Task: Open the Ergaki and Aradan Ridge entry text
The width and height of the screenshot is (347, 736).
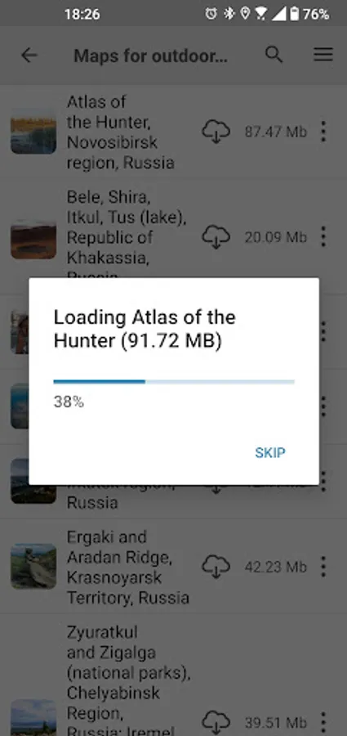Action: pos(128,567)
